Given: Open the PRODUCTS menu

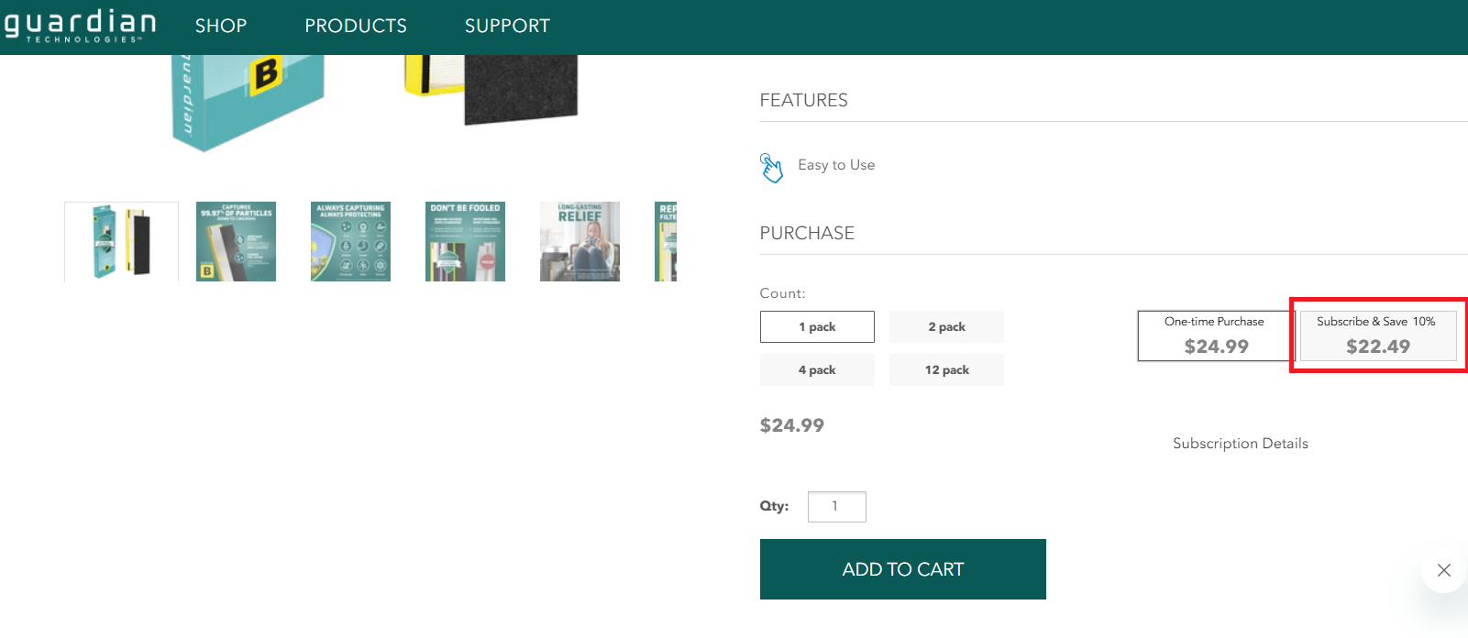Looking at the screenshot, I should 356,27.
